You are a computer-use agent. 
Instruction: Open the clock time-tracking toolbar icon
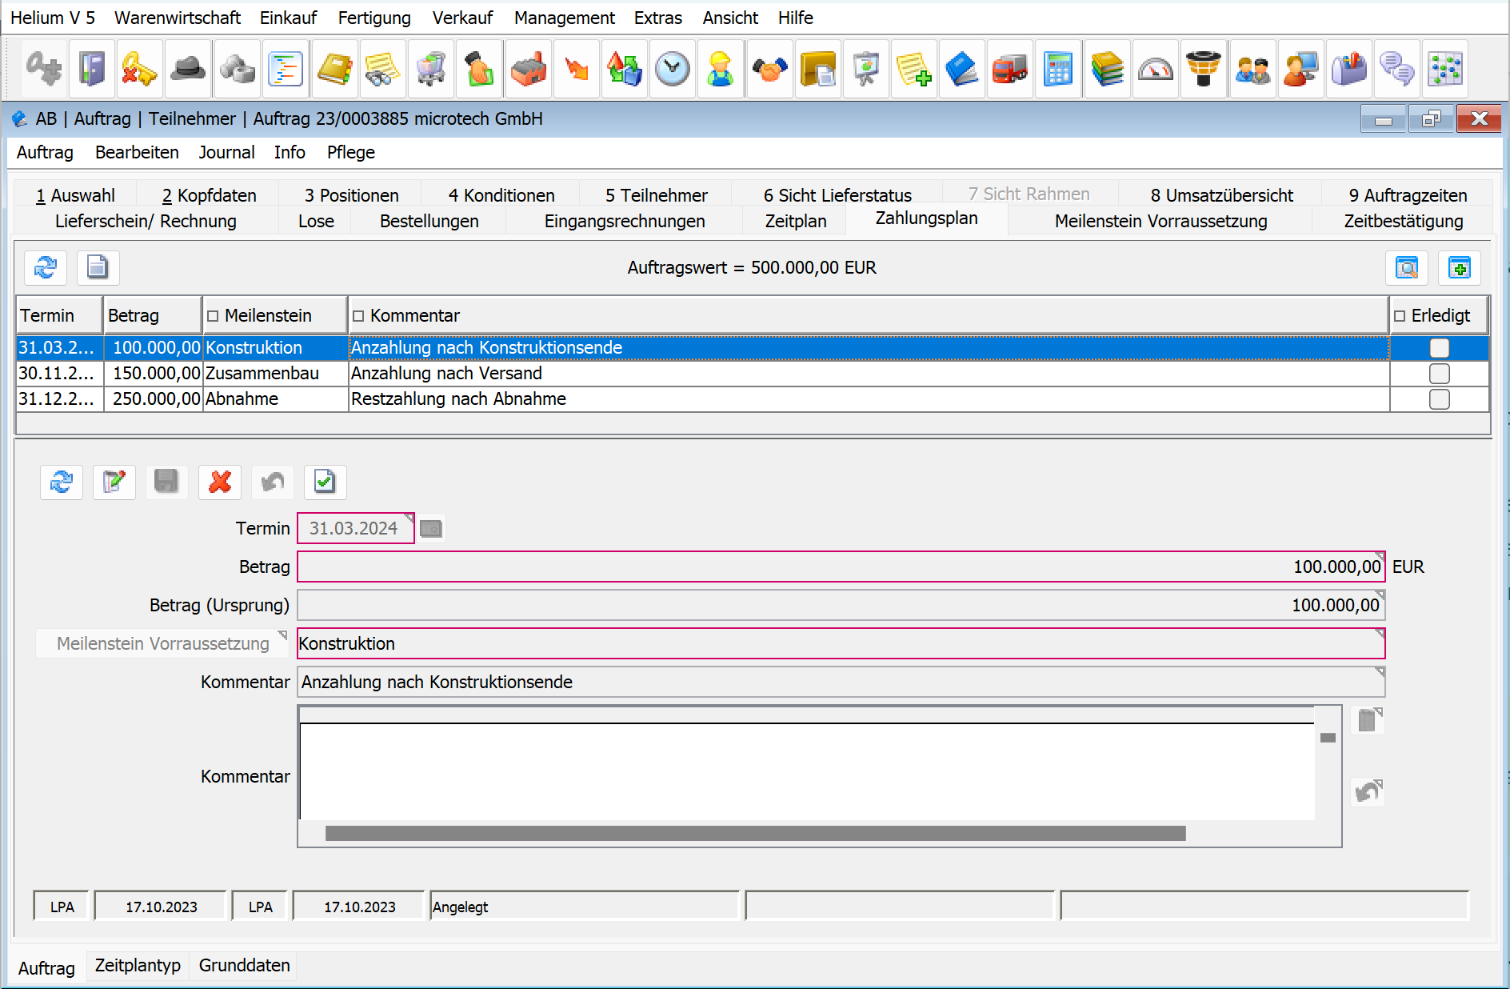point(672,70)
